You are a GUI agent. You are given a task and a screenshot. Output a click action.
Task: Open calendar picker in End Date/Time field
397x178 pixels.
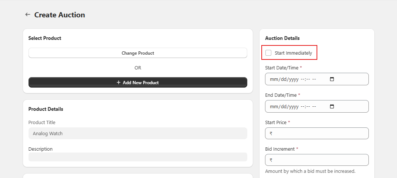[332, 106]
